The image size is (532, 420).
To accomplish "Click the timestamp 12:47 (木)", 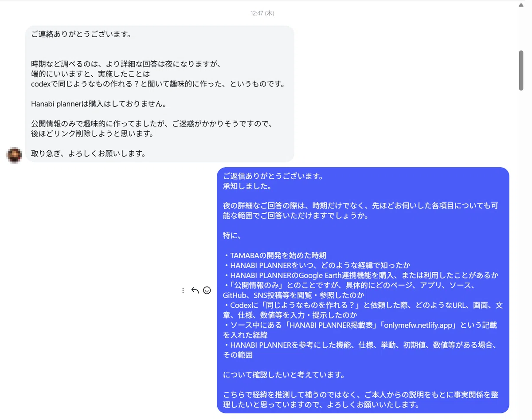I will pos(262,14).
